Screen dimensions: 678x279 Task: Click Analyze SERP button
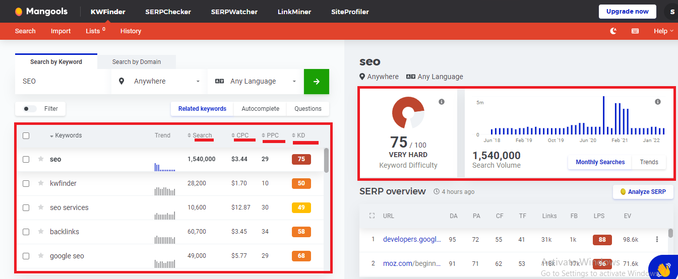pos(643,192)
